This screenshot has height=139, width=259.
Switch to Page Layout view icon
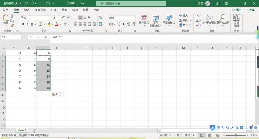210,135
